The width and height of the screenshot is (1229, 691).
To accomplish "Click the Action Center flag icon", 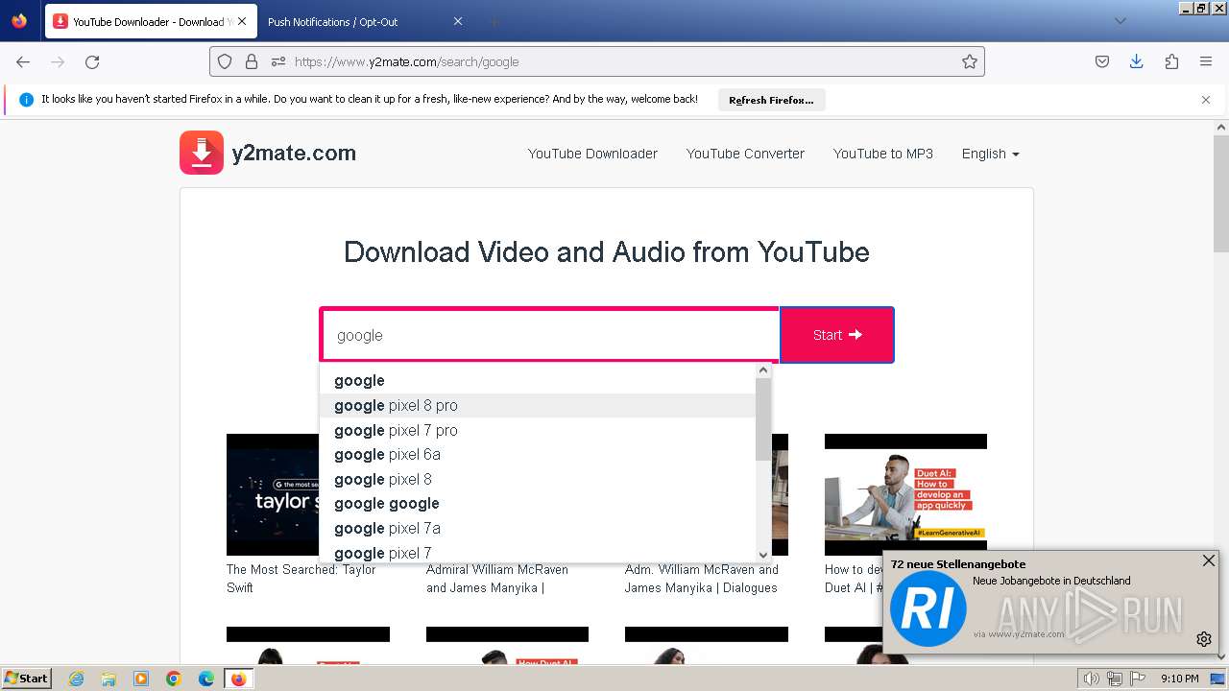I will point(1138,679).
